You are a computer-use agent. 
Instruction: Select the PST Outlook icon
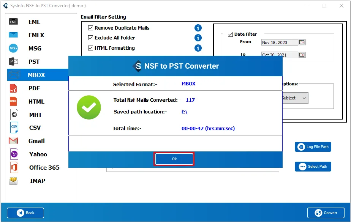click(x=13, y=61)
